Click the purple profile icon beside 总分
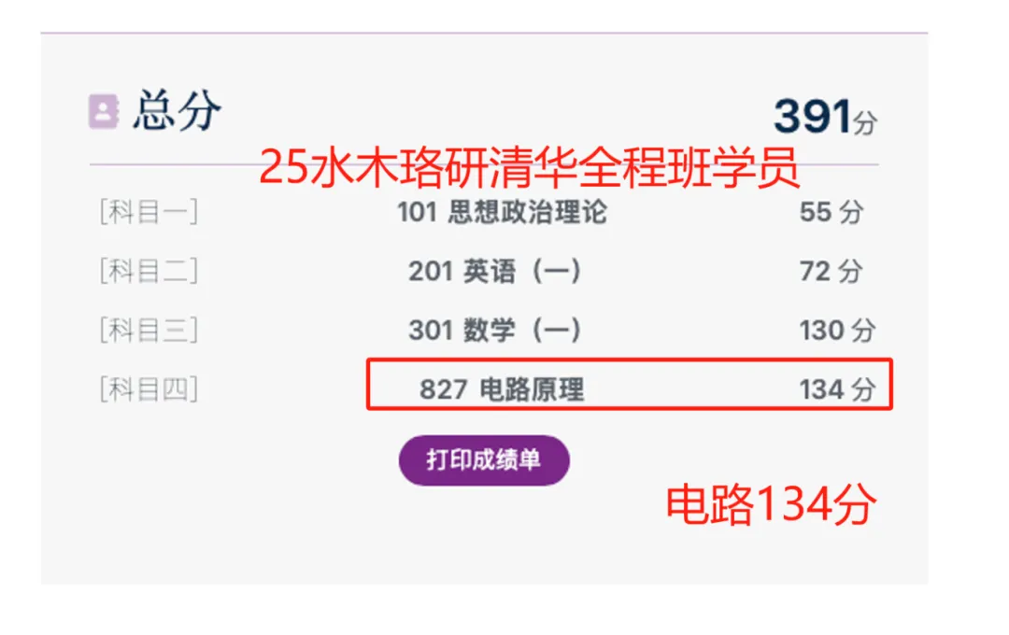Viewport: 1009px width, 635px height. (103, 111)
